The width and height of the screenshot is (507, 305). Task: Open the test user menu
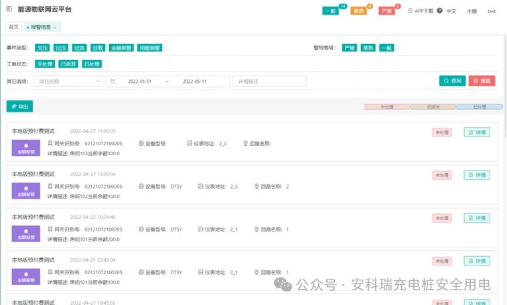click(x=491, y=11)
